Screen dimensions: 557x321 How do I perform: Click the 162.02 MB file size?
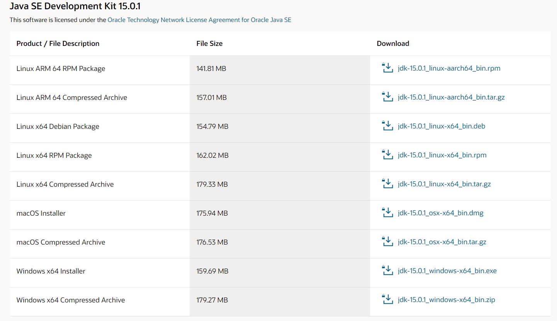[x=212, y=155]
